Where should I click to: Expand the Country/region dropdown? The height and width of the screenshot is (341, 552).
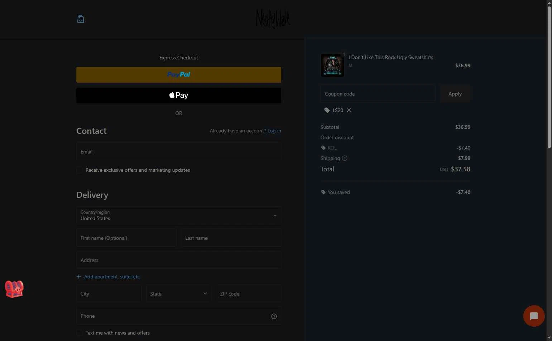point(179,215)
